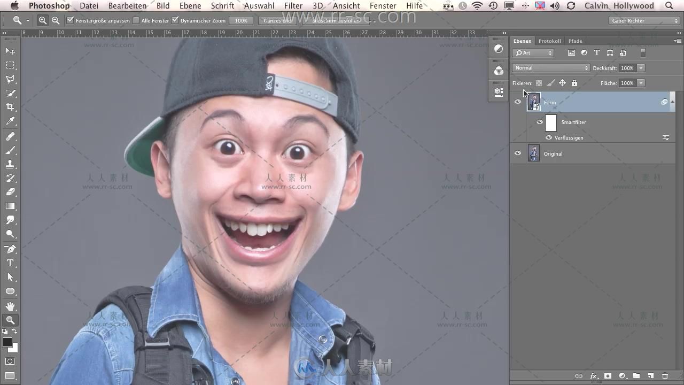Viewport: 684px width, 385px height.
Task: Filter layers by shape layers icon
Action: point(610,53)
